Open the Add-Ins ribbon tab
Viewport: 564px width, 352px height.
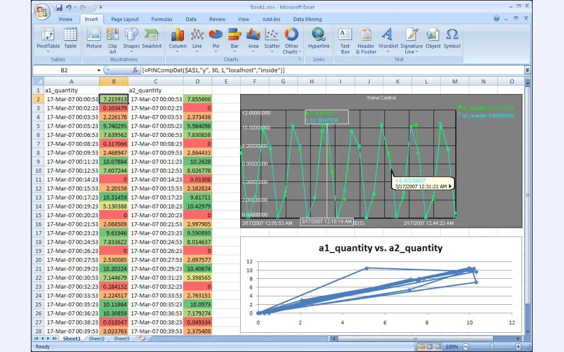[271, 19]
